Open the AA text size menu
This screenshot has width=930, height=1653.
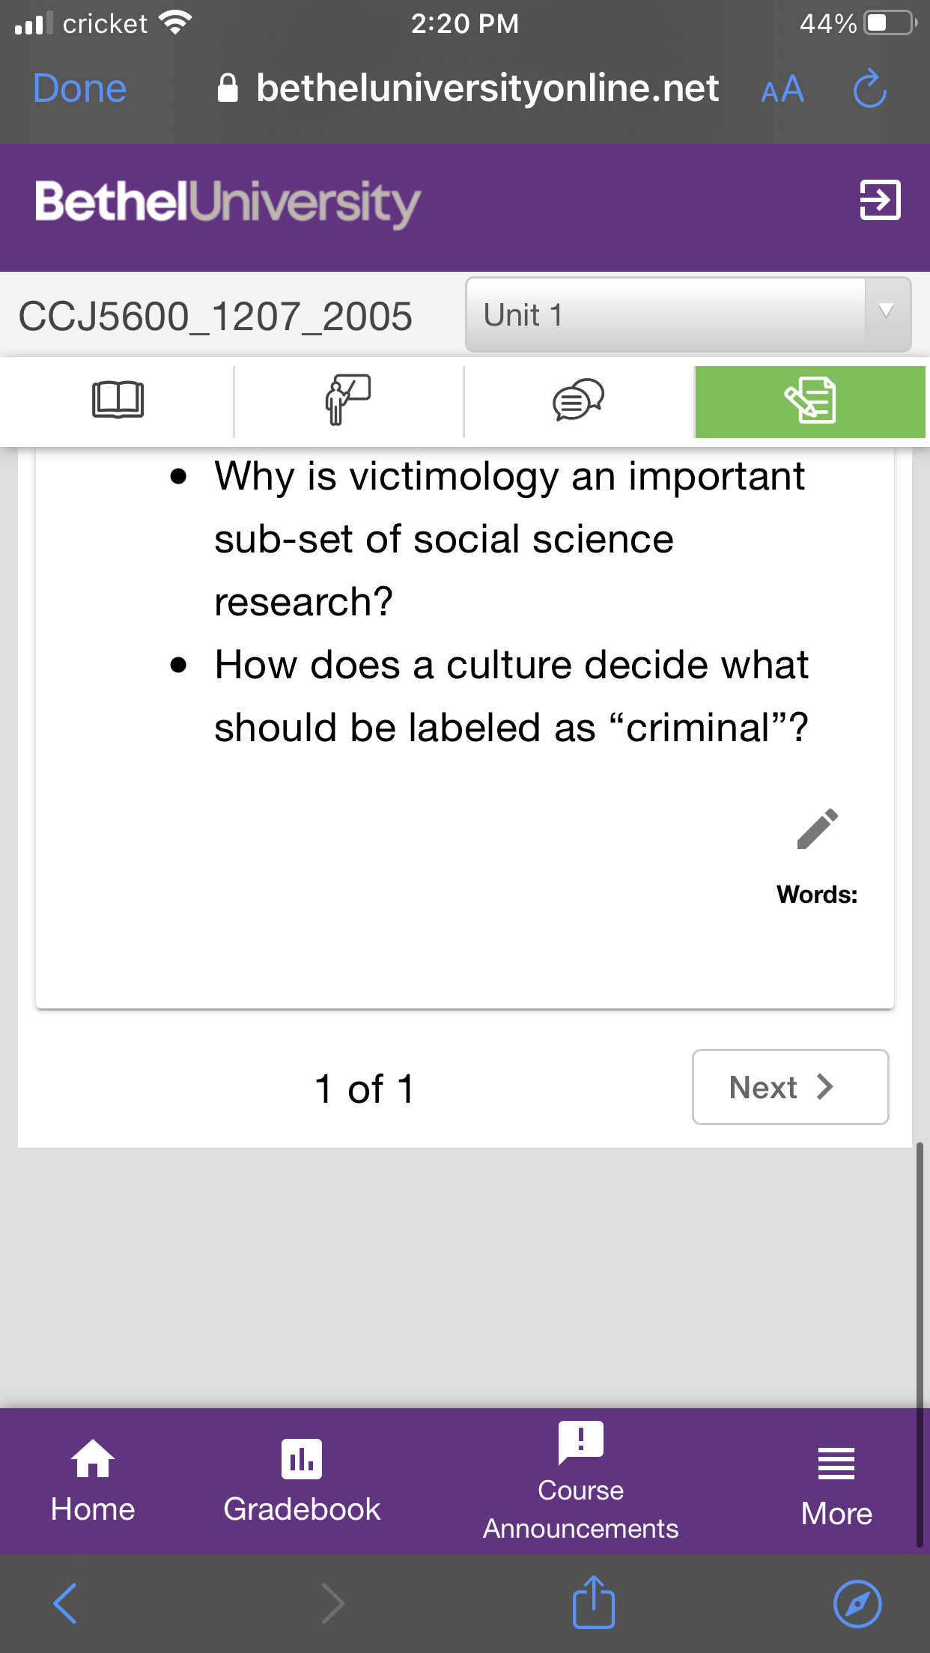[782, 90]
